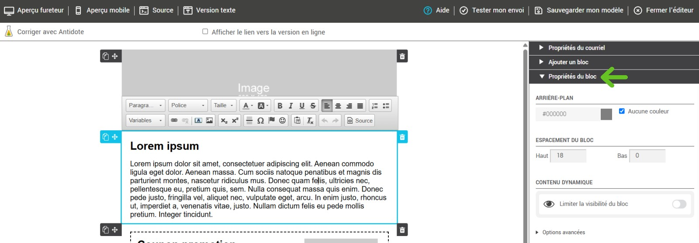Uncheck the 'Aucune couleur' checkbox

pos(622,111)
